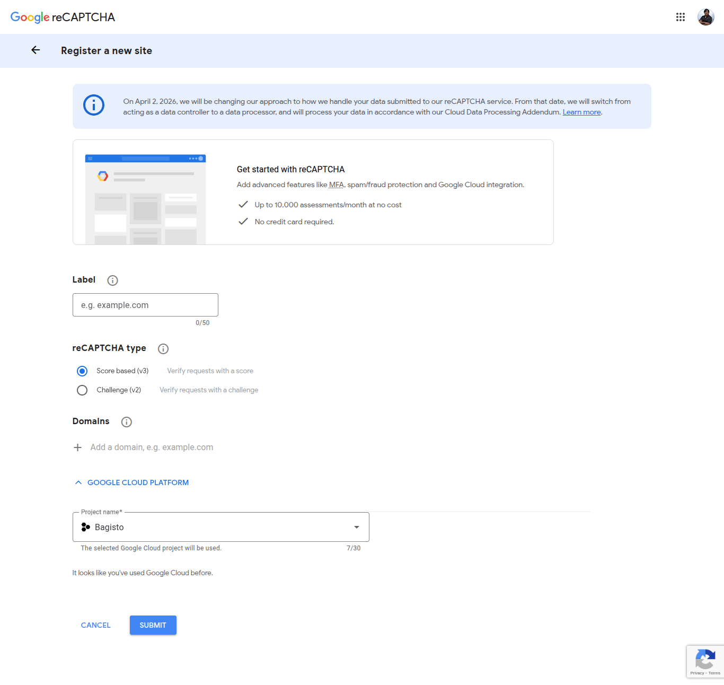Click the SUBMIT button
The height and width of the screenshot is (685, 724).
[153, 625]
